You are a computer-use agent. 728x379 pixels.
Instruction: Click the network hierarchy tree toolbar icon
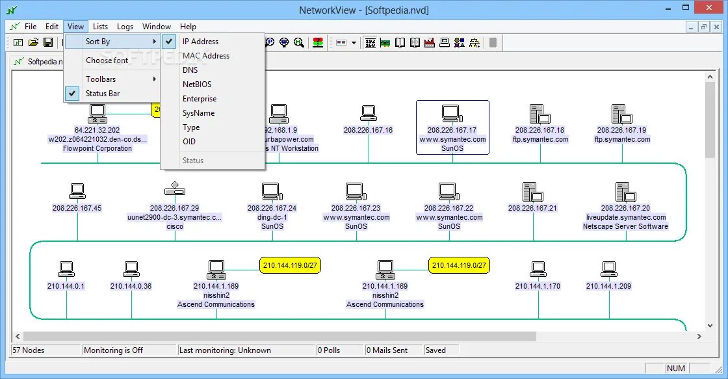coord(474,43)
